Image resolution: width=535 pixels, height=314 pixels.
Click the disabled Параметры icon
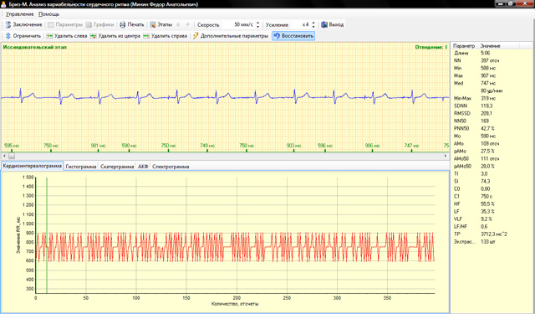(51, 24)
